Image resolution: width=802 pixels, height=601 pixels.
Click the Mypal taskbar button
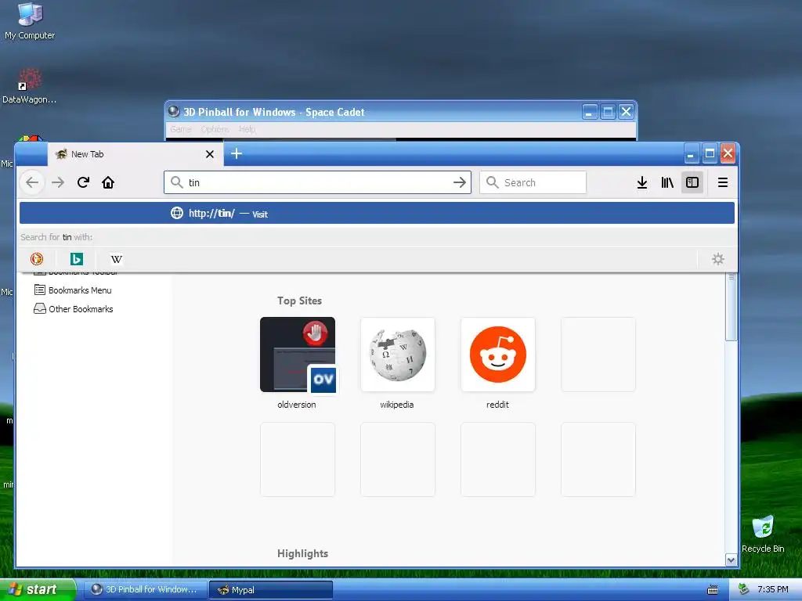tap(271, 590)
